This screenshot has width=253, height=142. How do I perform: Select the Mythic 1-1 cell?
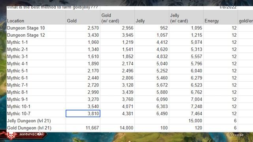[36, 42]
